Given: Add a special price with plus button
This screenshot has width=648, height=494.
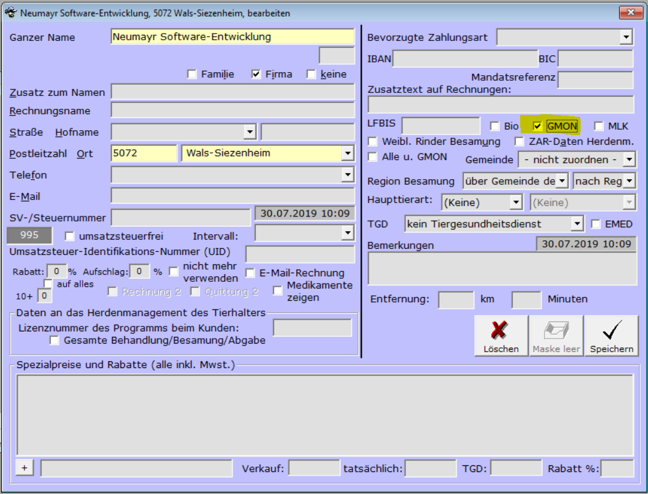Looking at the screenshot, I should pos(24,468).
